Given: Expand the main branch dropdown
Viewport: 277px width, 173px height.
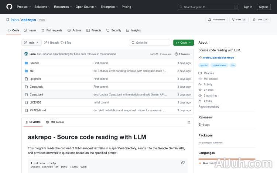Looking at the screenshot, I should click(32, 43).
